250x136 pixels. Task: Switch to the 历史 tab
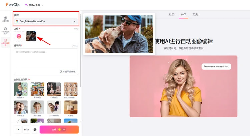pos(195,14)
